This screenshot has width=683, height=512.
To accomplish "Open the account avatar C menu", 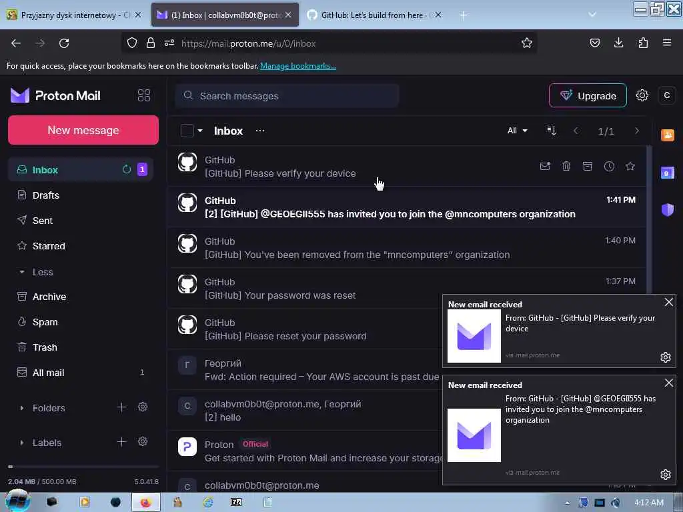I will point(666,95).
